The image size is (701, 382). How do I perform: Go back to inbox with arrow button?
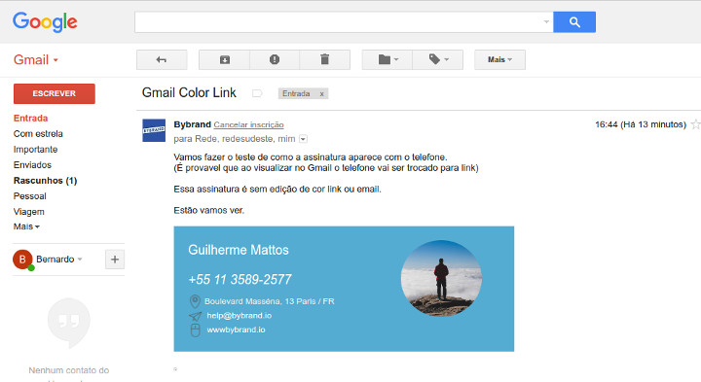tap(162, 60)
